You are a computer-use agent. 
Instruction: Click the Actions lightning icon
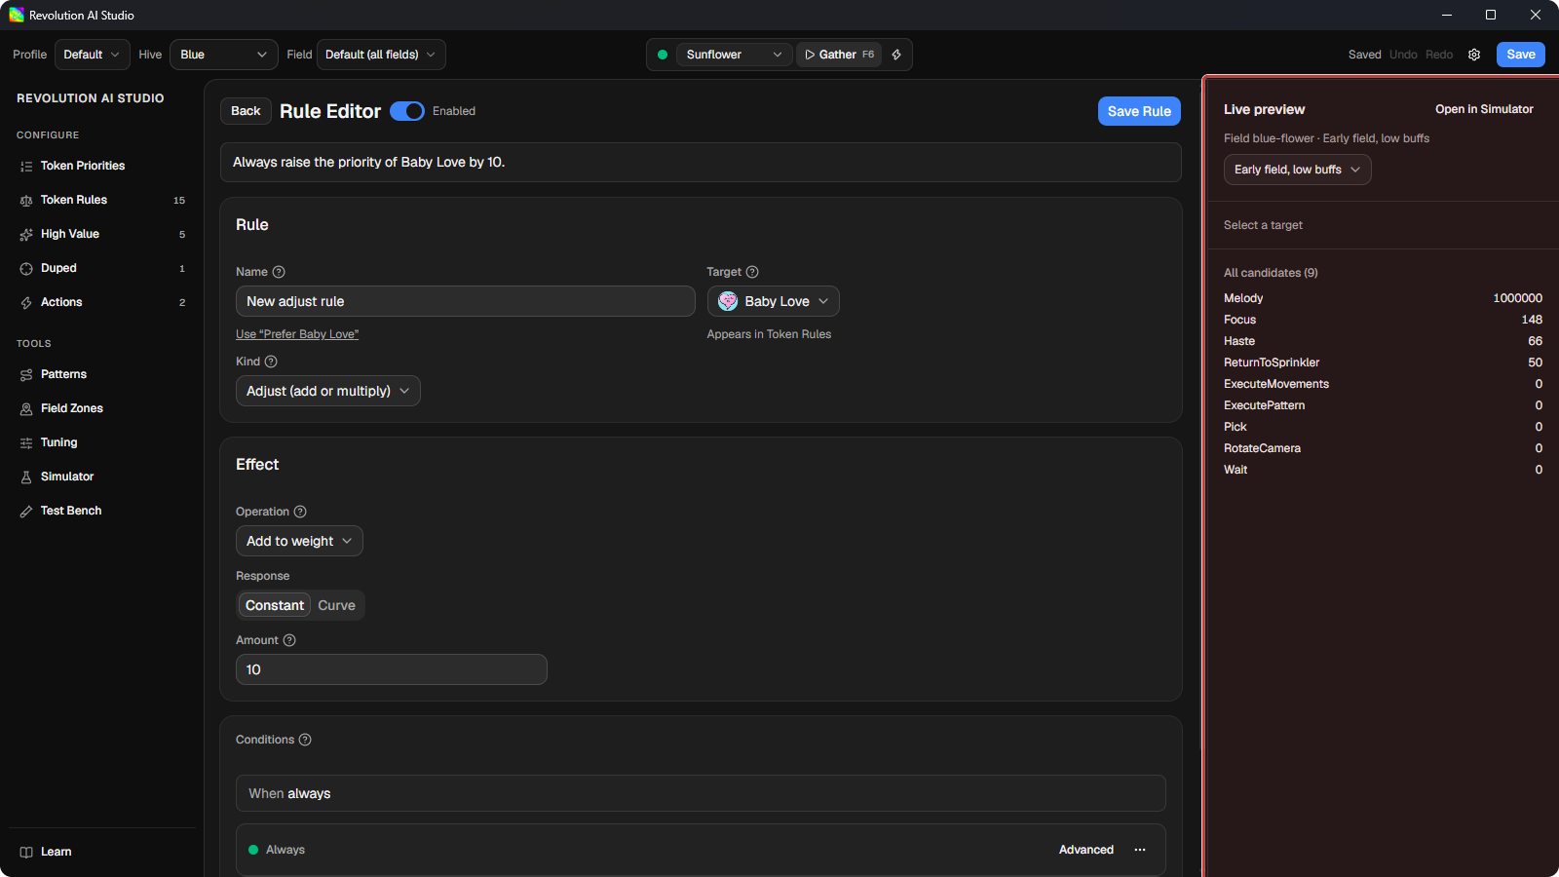[26, 303]
